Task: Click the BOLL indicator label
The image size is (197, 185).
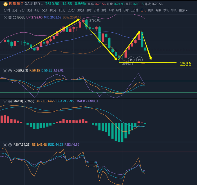Action: click(21, 17)
